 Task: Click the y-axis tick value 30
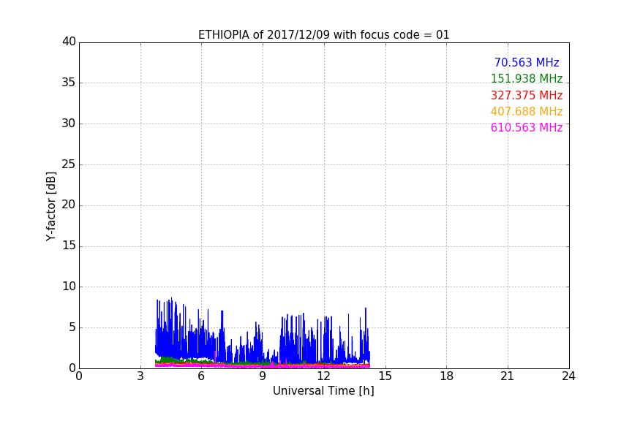pos(69,124)
